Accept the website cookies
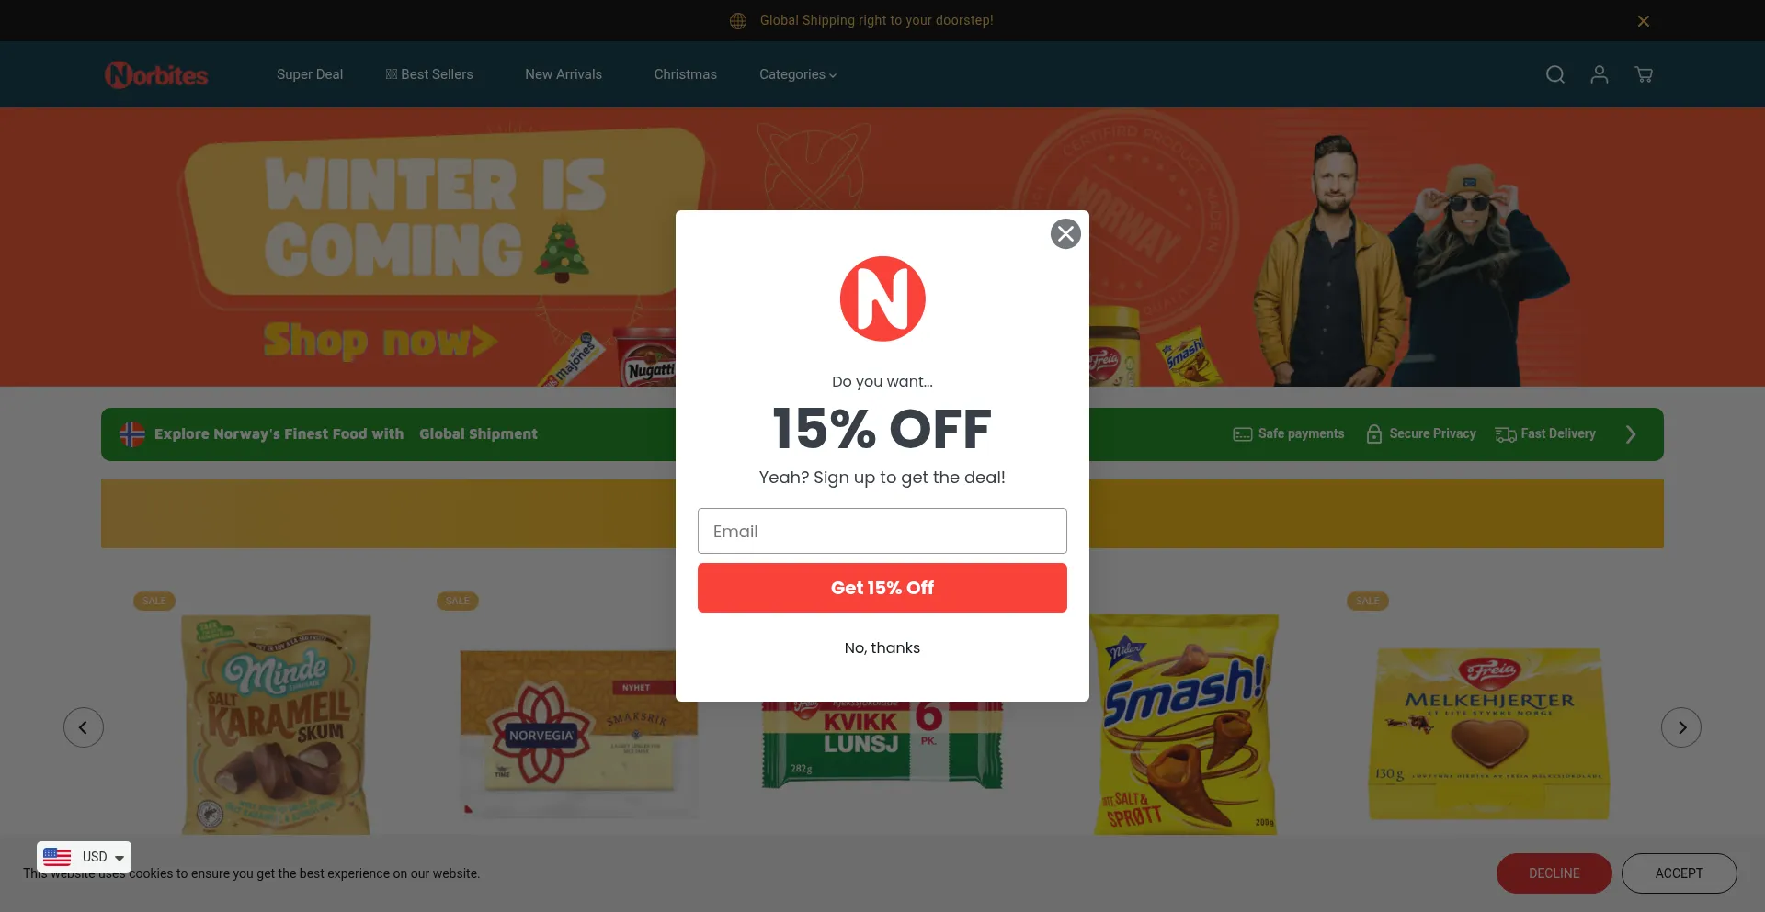Screen dimensions: 1765x912 point(1680,873)
